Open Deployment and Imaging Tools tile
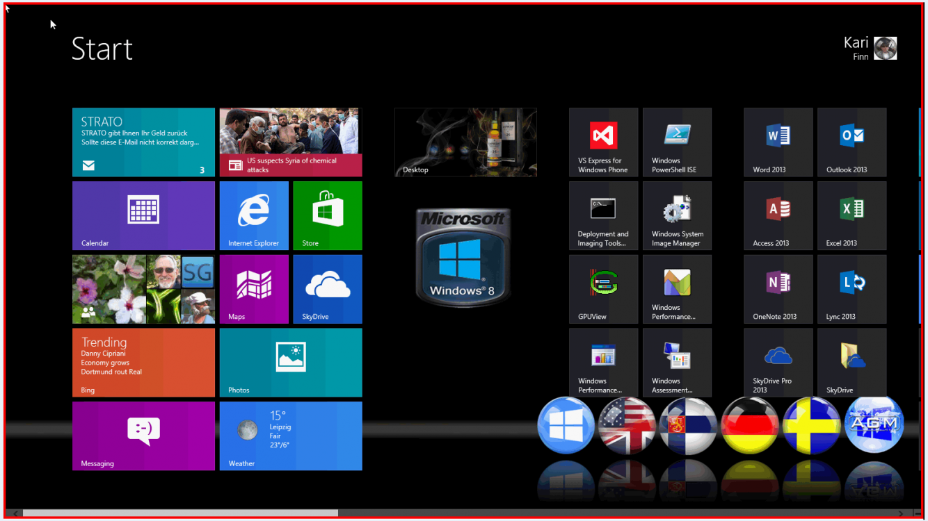This screenshot has height=521, width=928. pyautogui.click(x=603, y=215)
